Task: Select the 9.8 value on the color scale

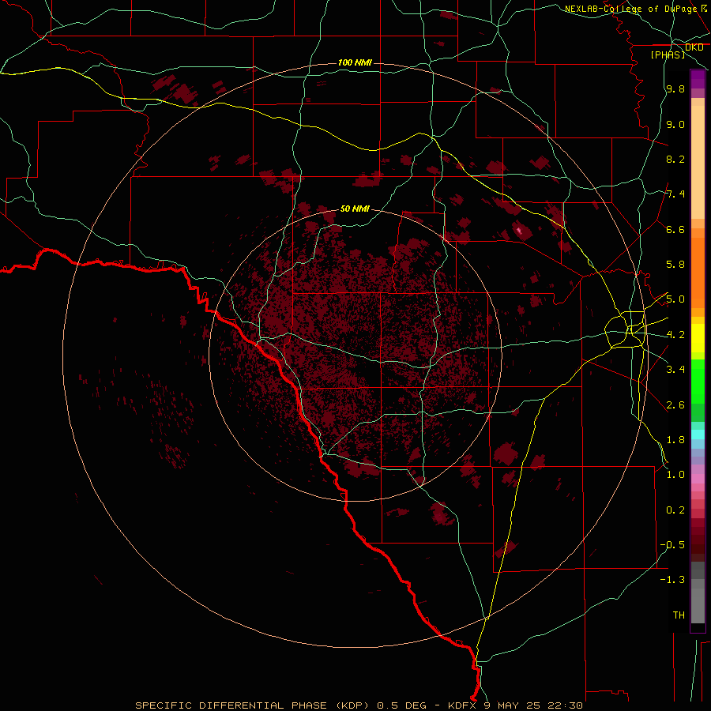Action: coord(675,88)
